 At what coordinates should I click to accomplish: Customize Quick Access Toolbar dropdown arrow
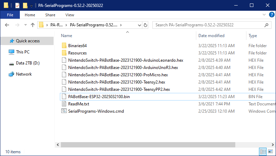pyautogui.click(x=31, y=6)
